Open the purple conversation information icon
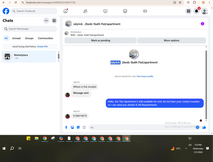213x162 pixels. [202, 24]
